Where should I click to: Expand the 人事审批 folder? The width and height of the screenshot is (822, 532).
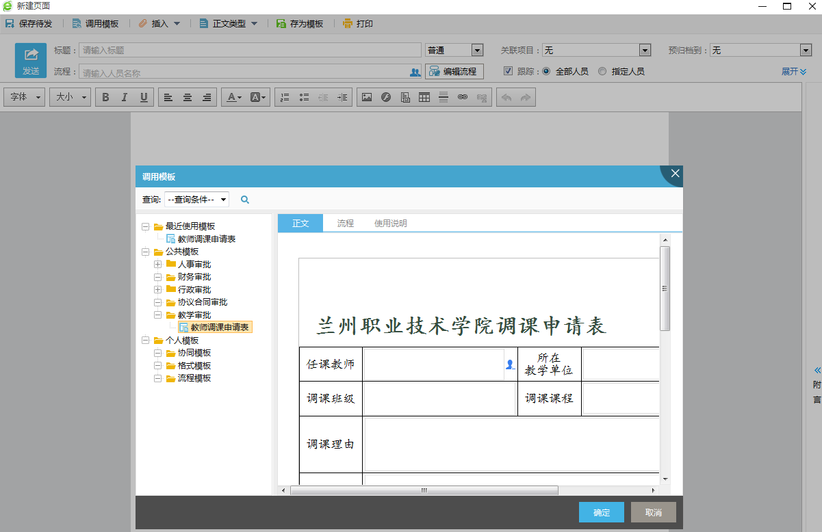pyautogui.click(x=158, y=264)
